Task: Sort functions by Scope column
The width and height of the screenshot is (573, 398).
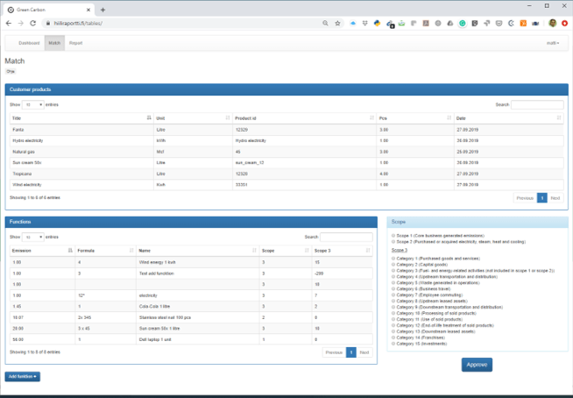Action: coord(286,251)
